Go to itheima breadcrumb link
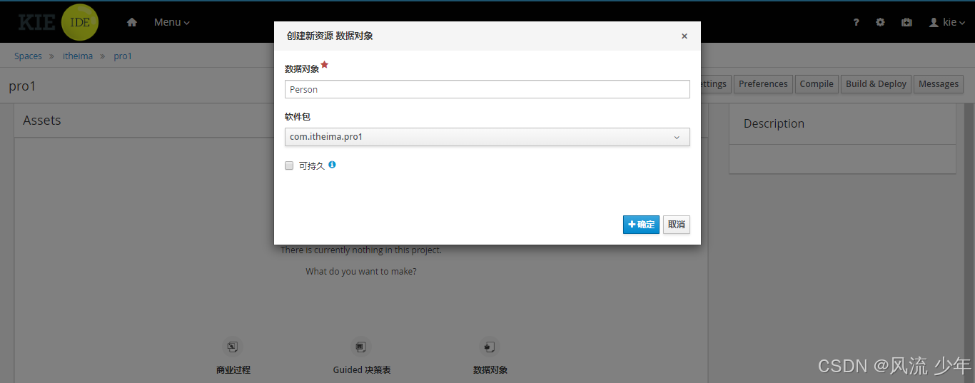The image size is (975, 383). [78, 56]
